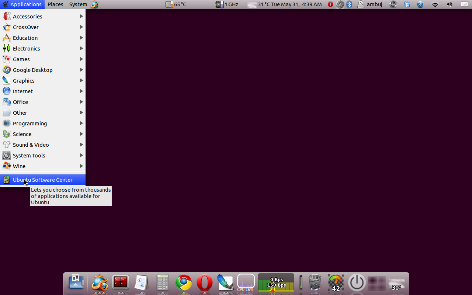The width and height of the screenshot is (472, 295).
Task: Open the System menu
Action: pyautogui.click(x=77, y=4)
